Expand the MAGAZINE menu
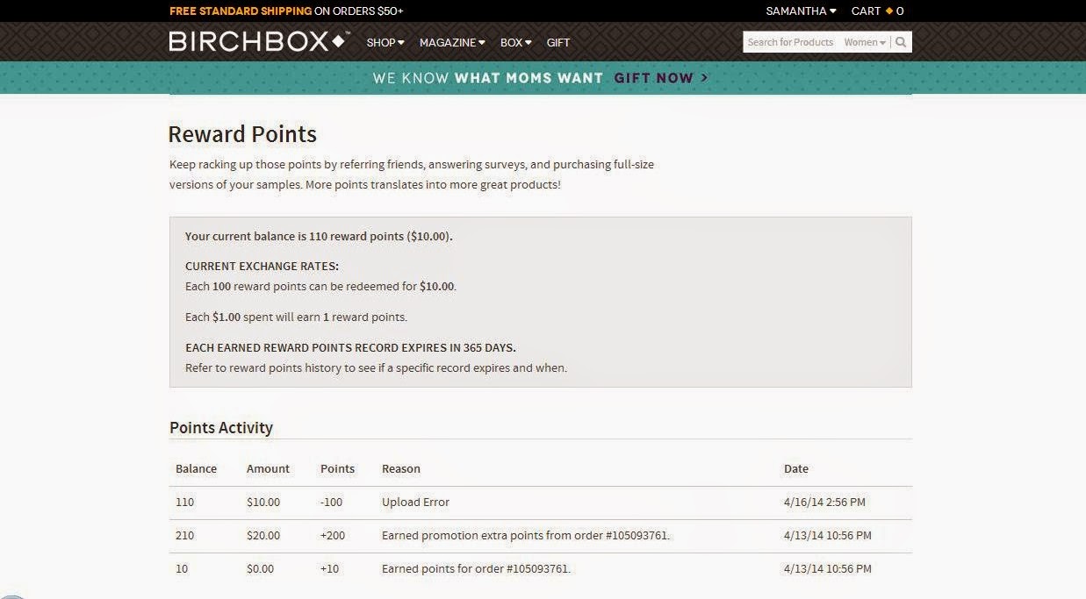This screenshot has width=1086, height=599. tap(452, 42)
